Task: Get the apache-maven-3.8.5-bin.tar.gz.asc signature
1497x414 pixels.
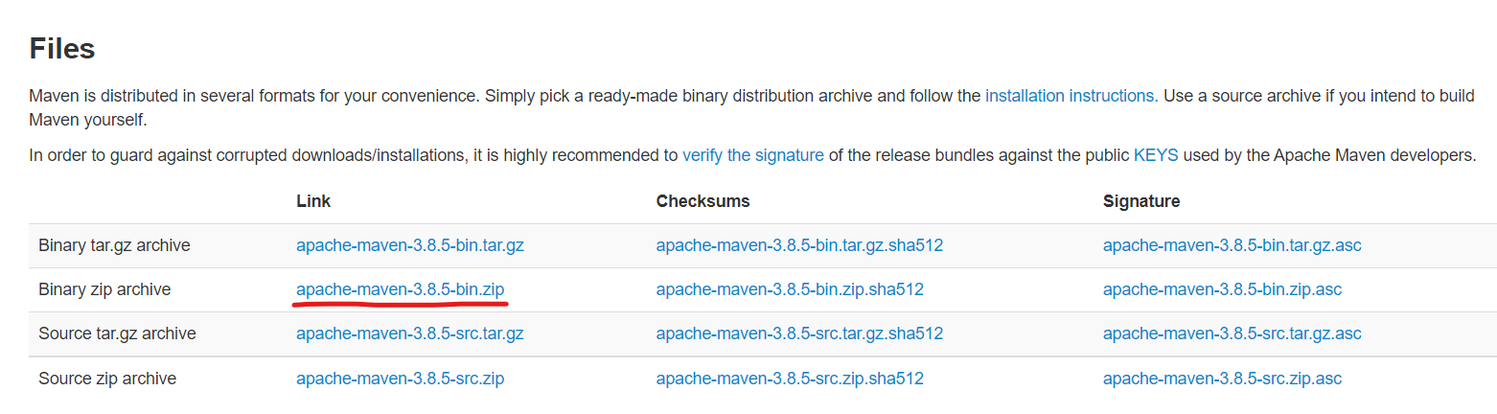Action: point(1232,245)
